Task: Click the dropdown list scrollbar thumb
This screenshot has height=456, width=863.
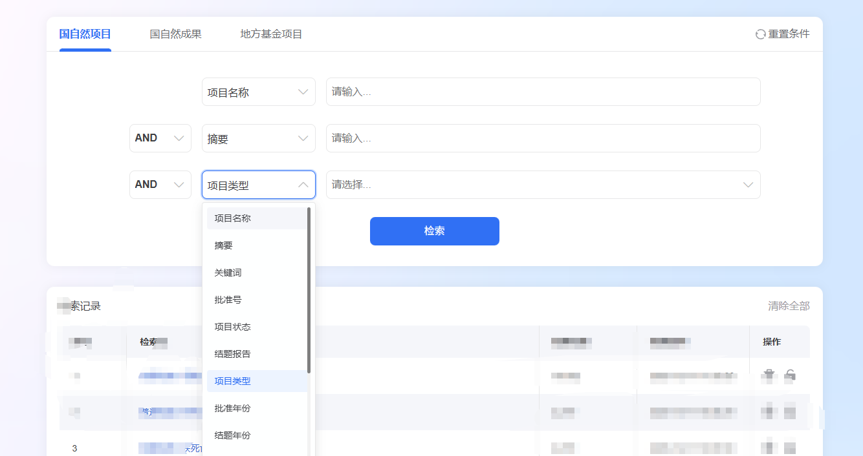Action: coord(309,290)
